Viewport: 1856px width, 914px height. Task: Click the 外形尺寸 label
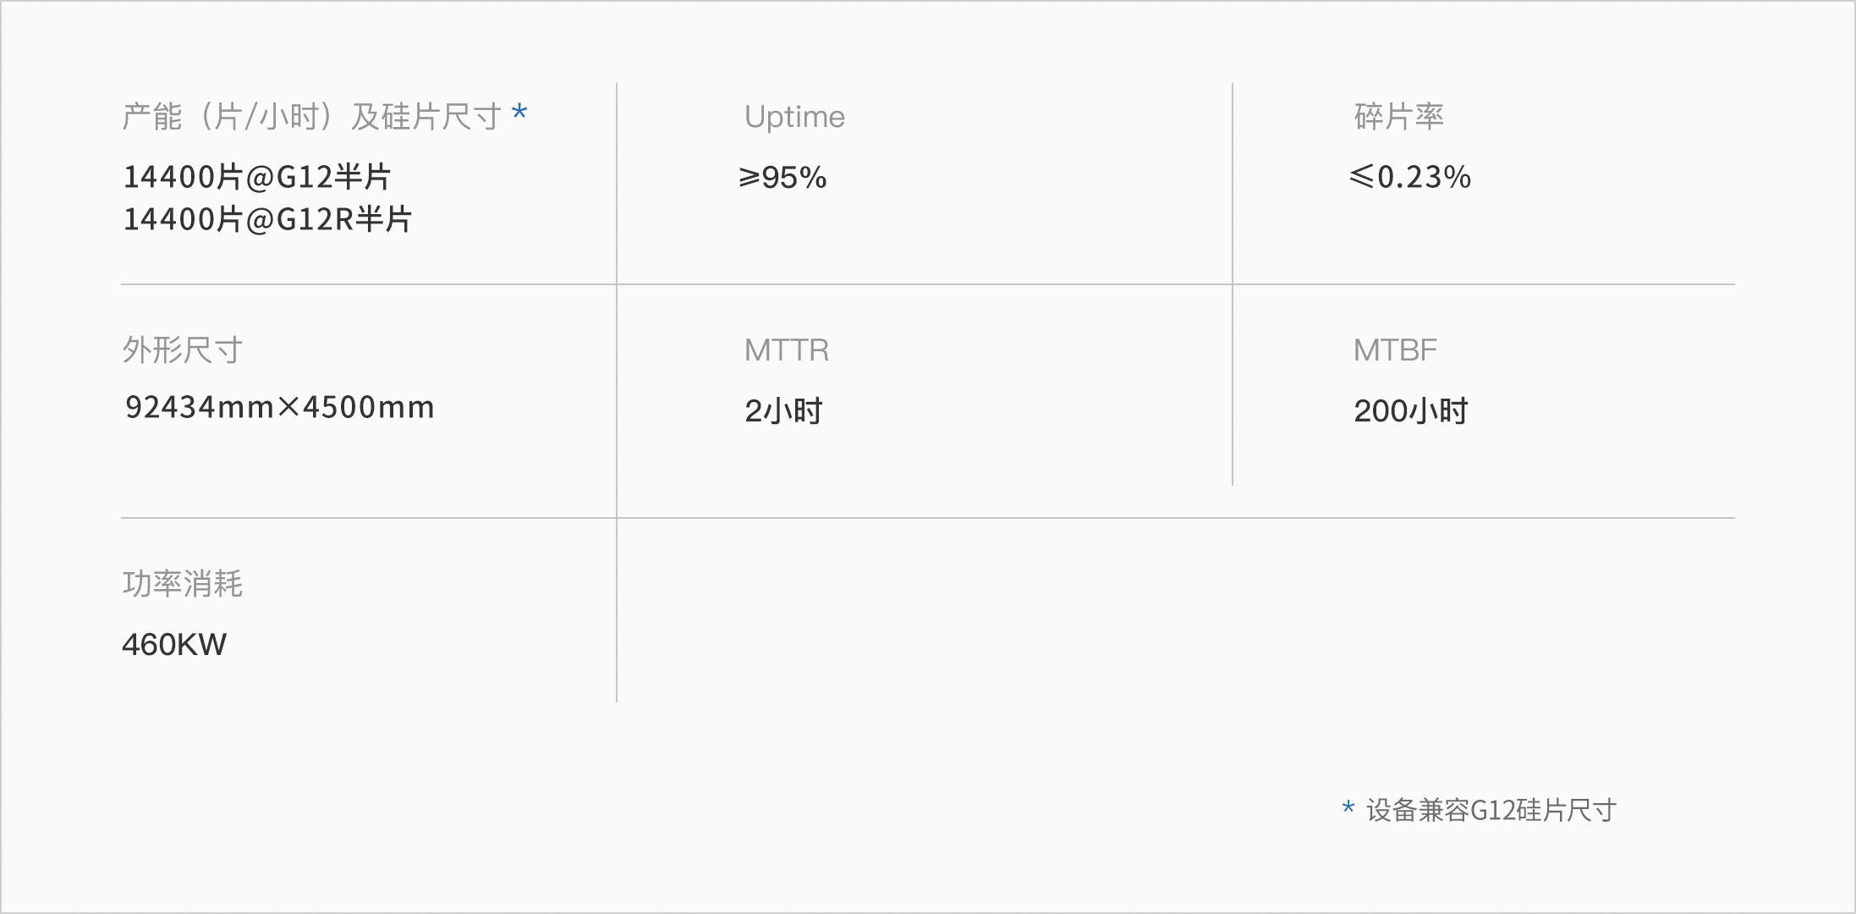tap(183, 350)
